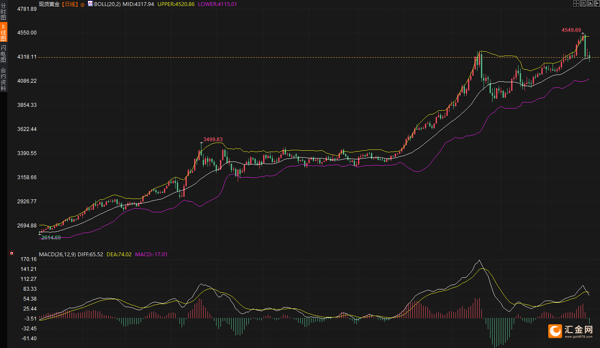This screenshot has height=348, width=600.
Task: Click the 54.38 MACD axis label
Action: click(30, 299)
